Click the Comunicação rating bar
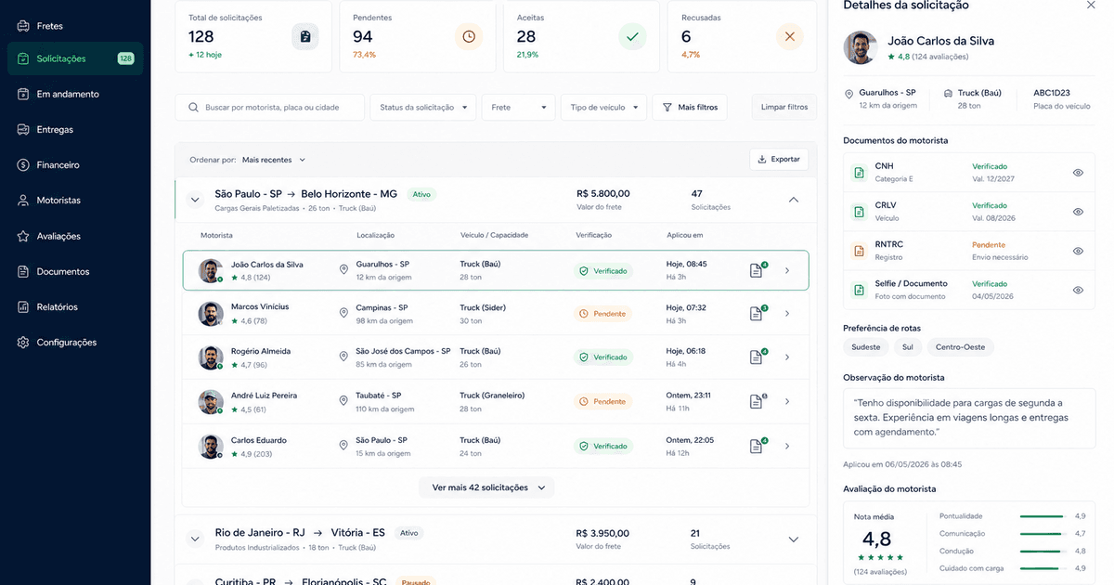Screen dimensions: 1114x585 (1042, 534)
